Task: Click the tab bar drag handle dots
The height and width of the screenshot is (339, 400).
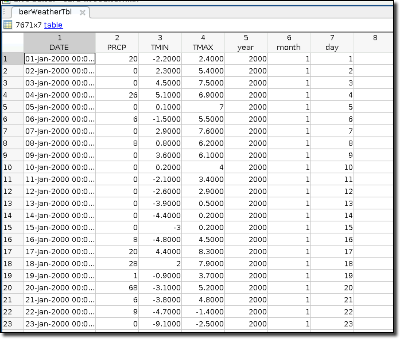Action: tap(4, 11)
